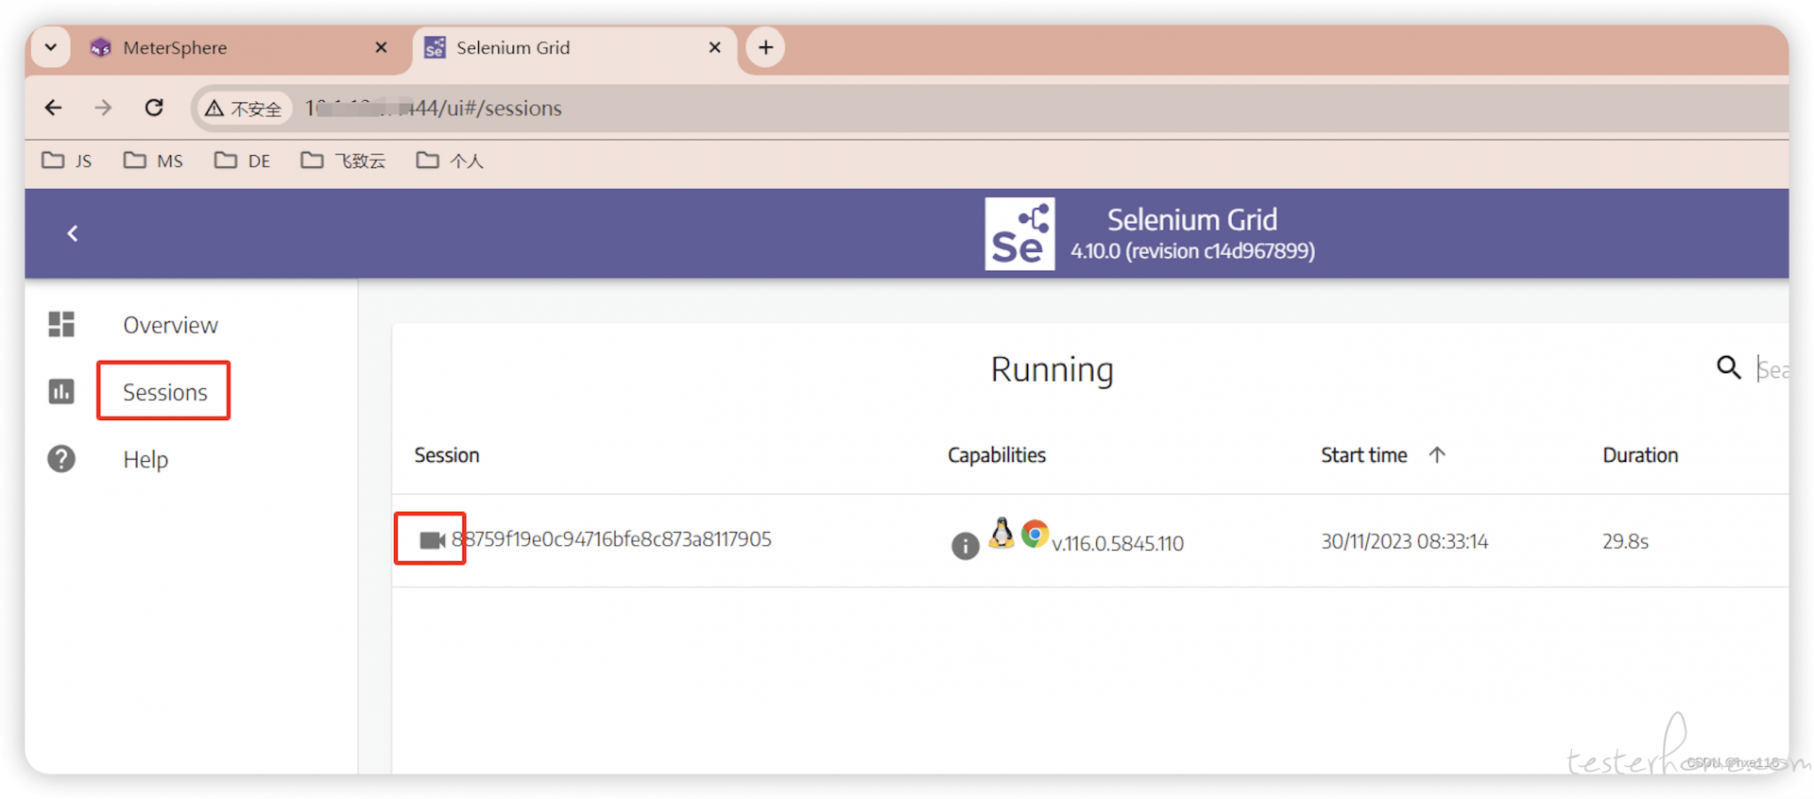
Task: Click the session capabilities info icon
Action: [x=965, y=545]
